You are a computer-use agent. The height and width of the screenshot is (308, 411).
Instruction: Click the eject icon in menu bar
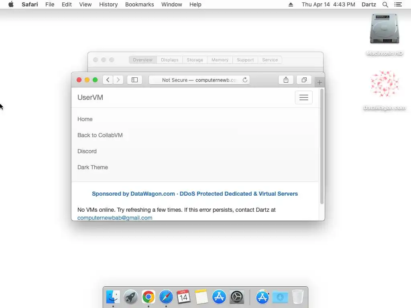[291, 4]
